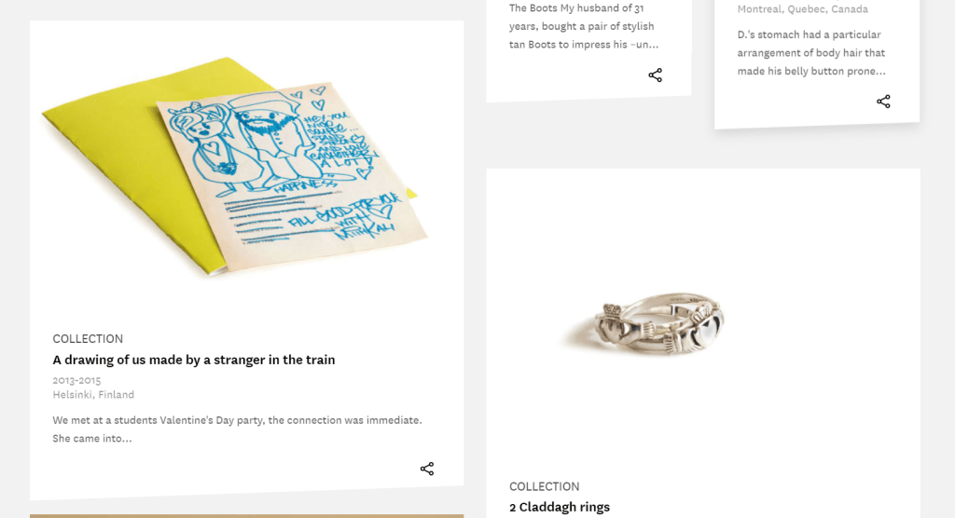Share the Montreal, Quebec story card
The height and width of the screenshot is (518, 955).
click(884, 101)
